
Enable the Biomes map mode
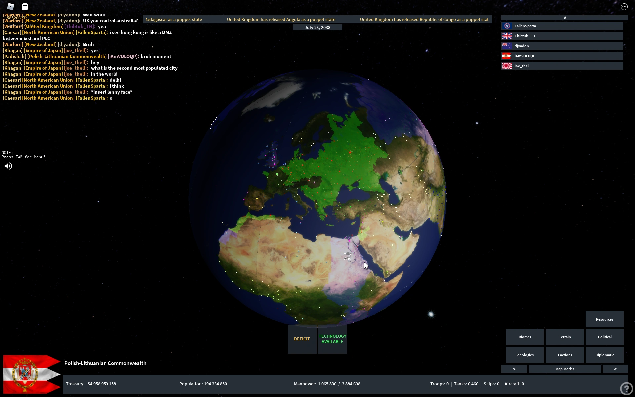pyautogui.click(x=525, y=337)
